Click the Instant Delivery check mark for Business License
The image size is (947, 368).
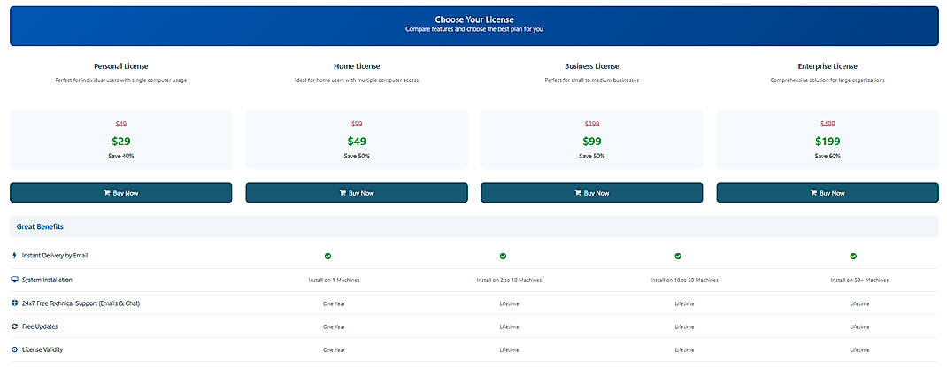[x=678, y=257]
